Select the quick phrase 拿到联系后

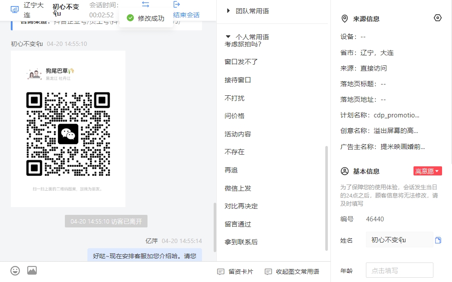point(241,242)
